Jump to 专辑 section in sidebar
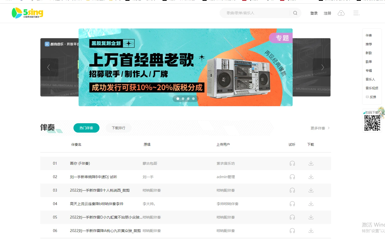Viewport: 385px width, 239px height. pyautogui.click(x=369, y=71)
